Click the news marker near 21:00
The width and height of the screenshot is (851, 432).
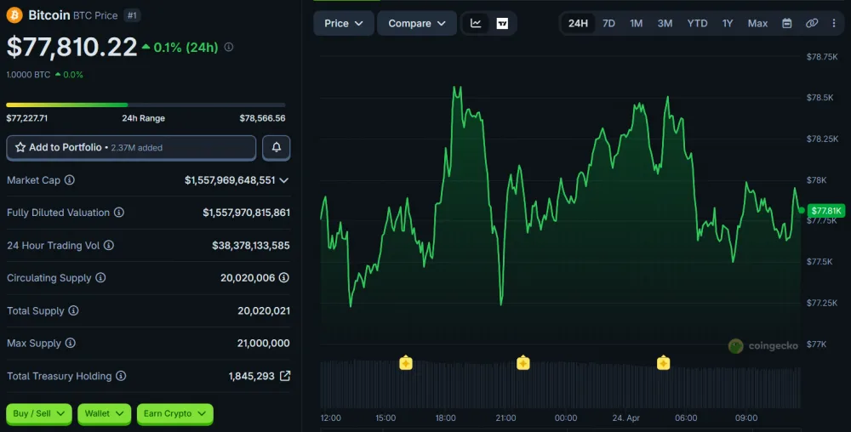pyautogui.click(x=523, y=362)
